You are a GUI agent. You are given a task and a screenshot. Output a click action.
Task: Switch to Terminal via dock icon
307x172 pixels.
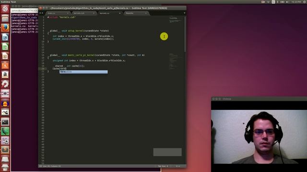tap(5, 122)
